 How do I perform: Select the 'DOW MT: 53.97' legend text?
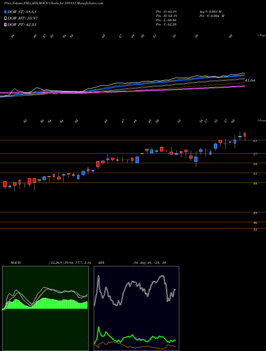click(x=23, y=19)
